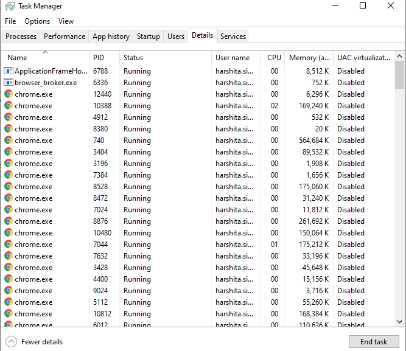Click Chrome icon for PID 7044

[9, 245]
